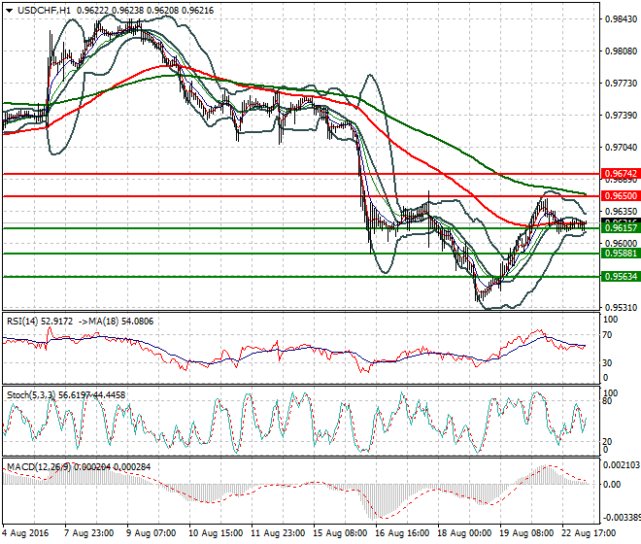Select the 11 Aug 23:00 time axis label
The width and height of the screenshot is (641, 544).
[278, 533]
